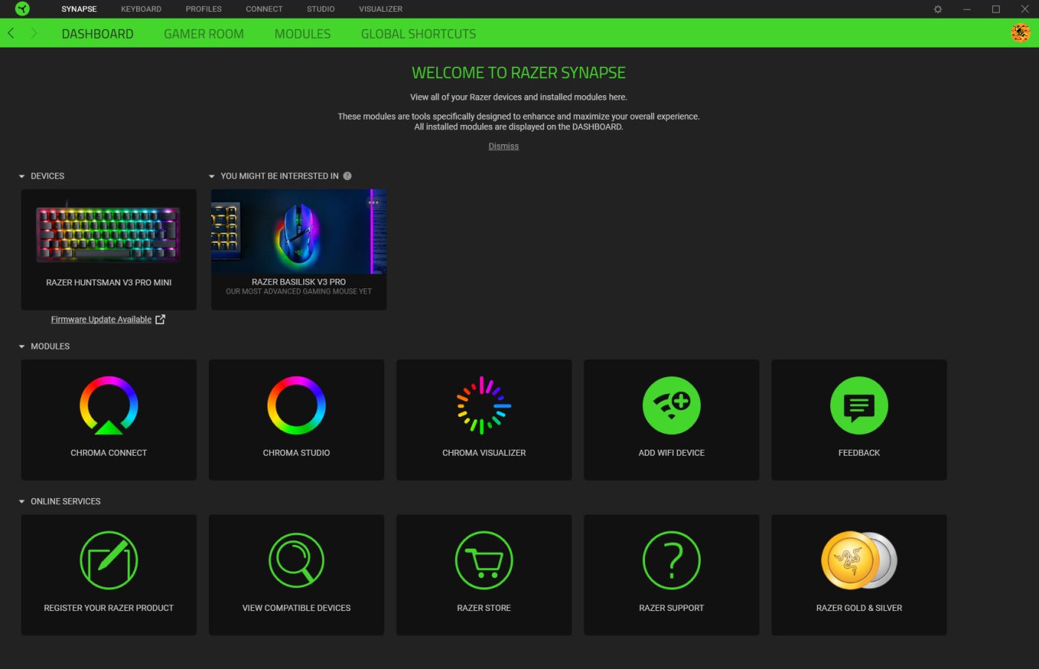The image size is (1039, 669).
Task: Open the Connect tab
Action: [264, 9]
